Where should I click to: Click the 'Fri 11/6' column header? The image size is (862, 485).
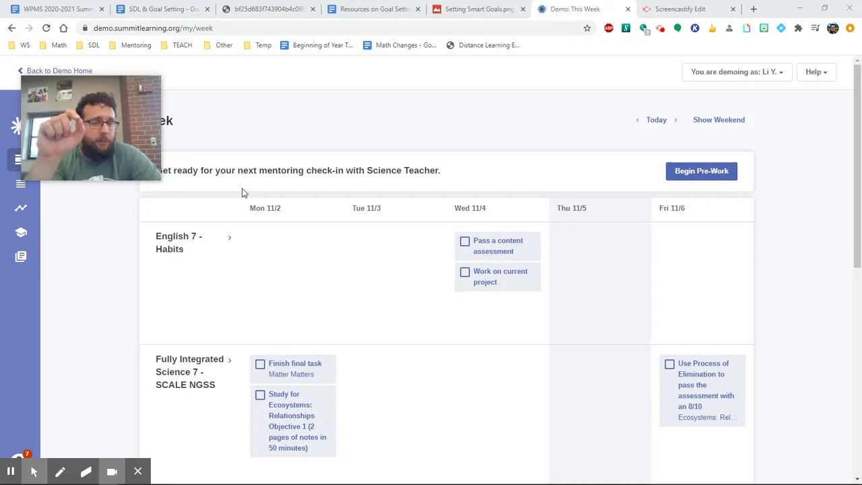click(672, 208)
